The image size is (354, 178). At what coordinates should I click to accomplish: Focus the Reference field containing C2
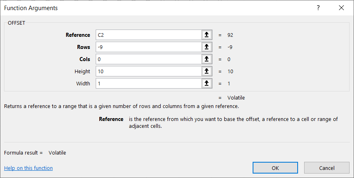pos(148,35)
